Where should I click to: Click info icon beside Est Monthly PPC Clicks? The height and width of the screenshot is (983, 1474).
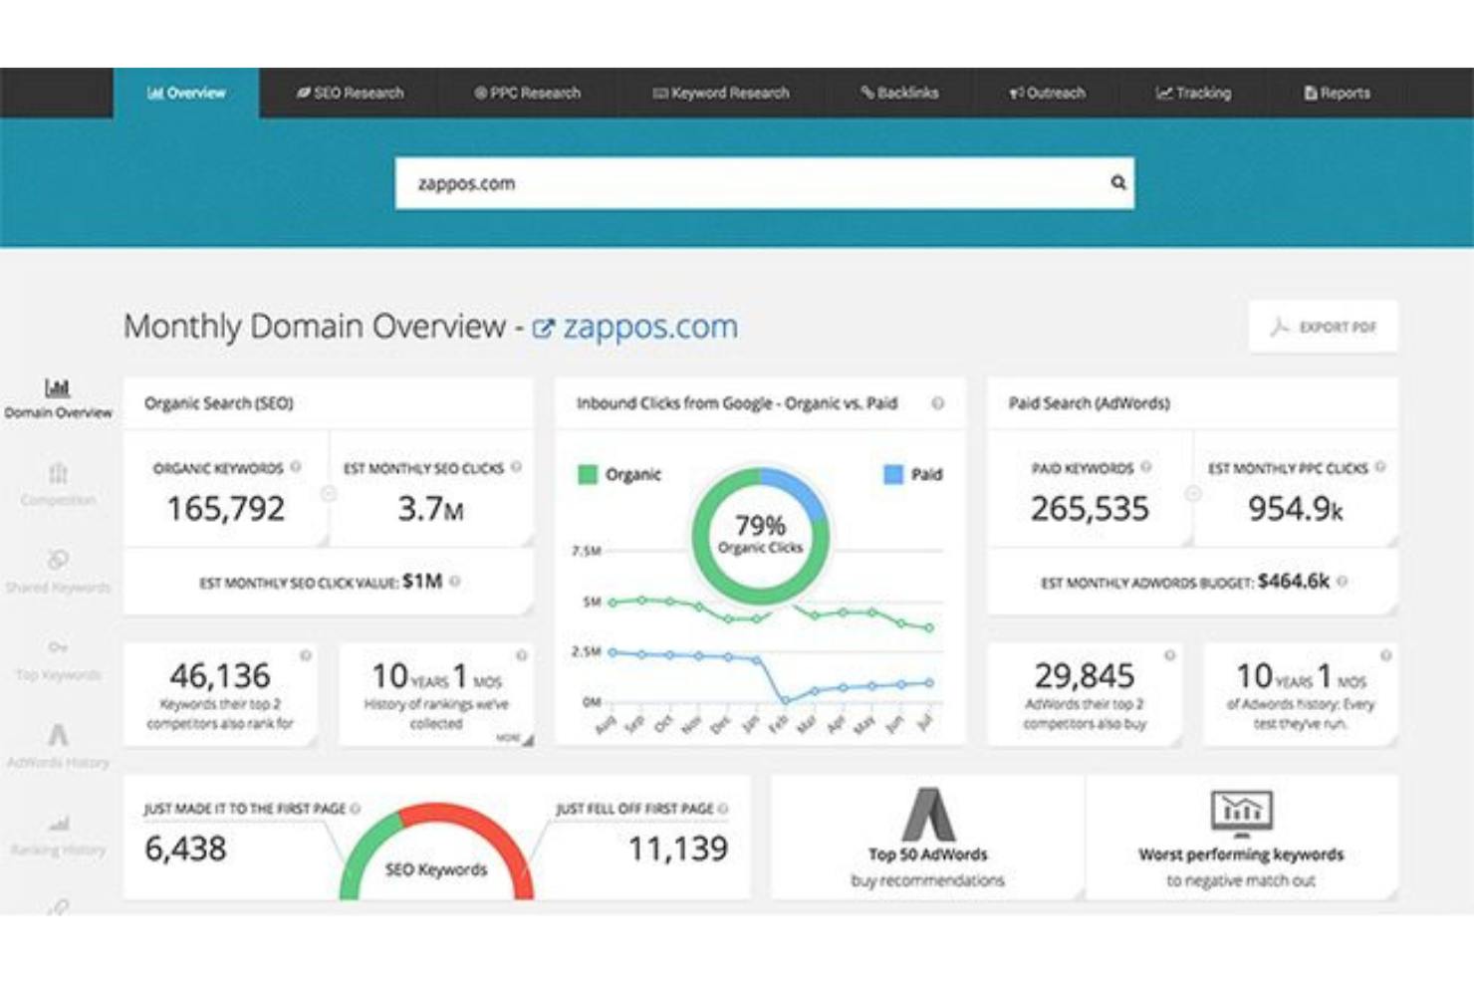[x=1380, y=467]
